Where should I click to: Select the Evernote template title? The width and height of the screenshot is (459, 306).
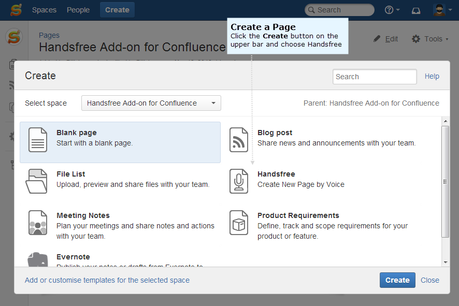tap(73, 257)
